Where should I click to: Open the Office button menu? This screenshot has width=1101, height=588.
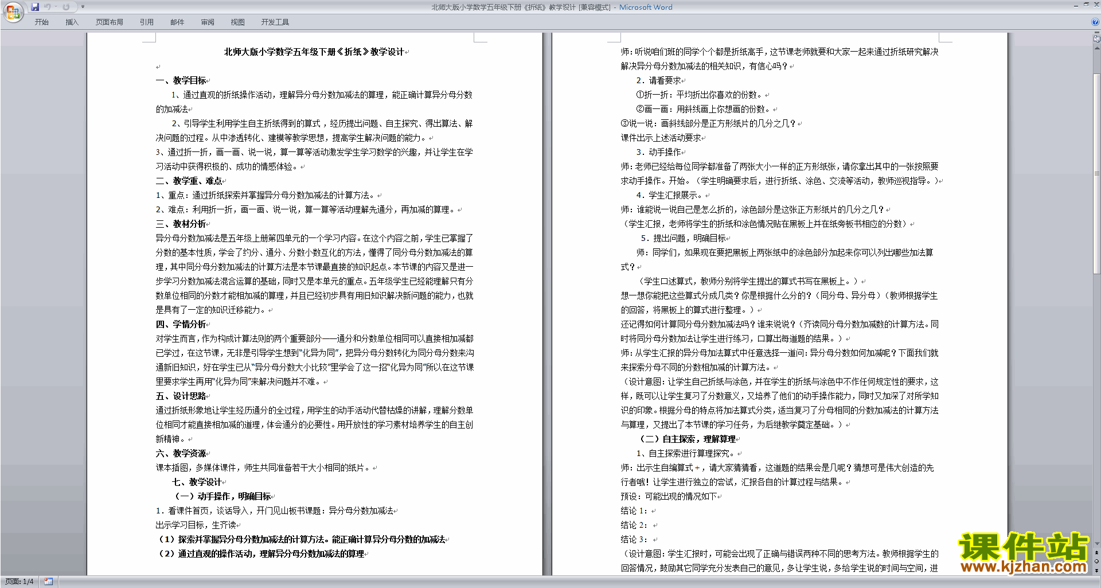pos(13,11)
